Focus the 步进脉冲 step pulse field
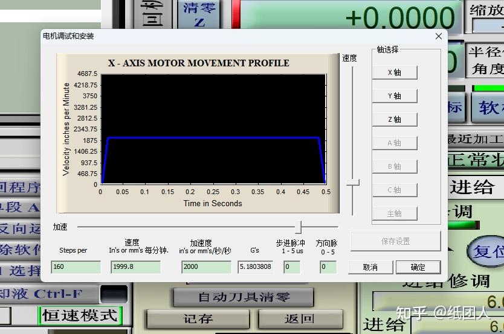 click(292, 266)
